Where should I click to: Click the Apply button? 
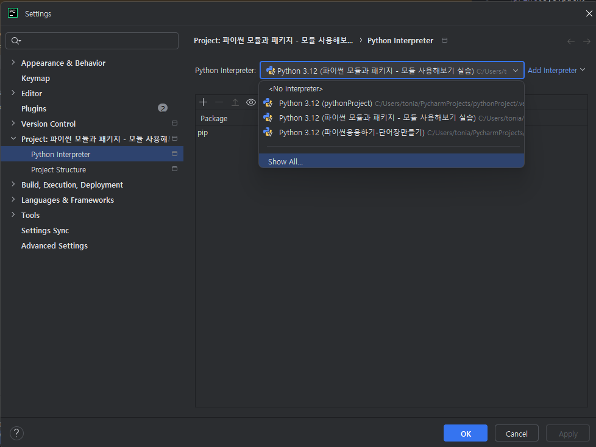[x=568, y=434]
